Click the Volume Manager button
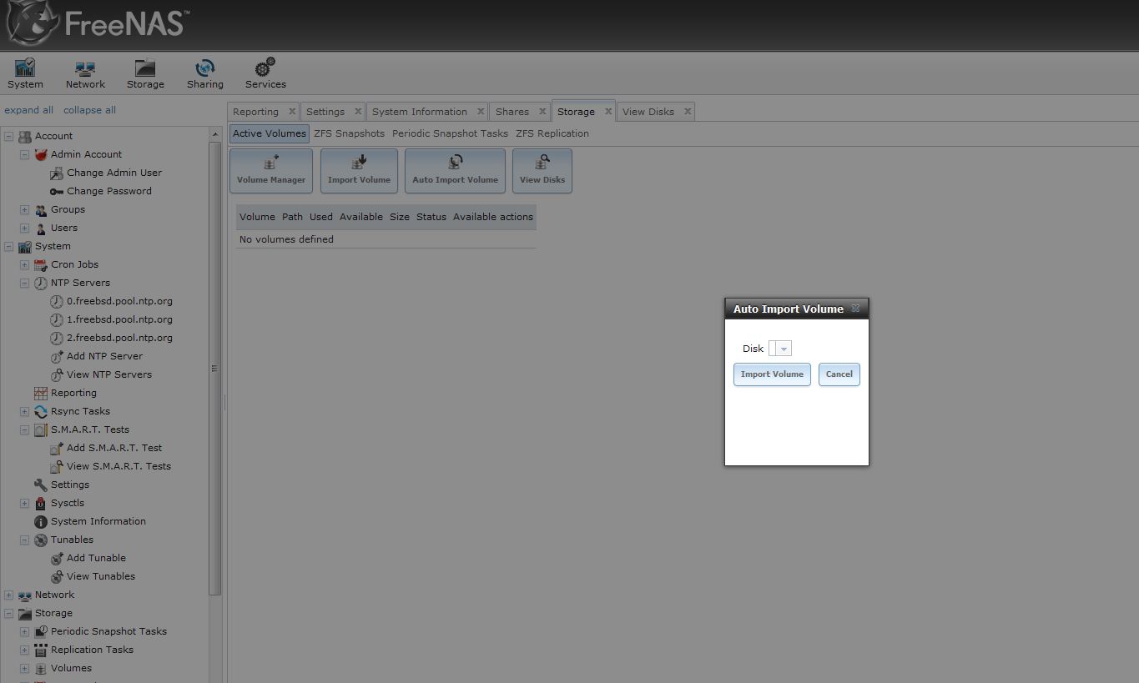Image resolution: width=1139 pixels, height=683 pixels. click(x=271, y=171)
